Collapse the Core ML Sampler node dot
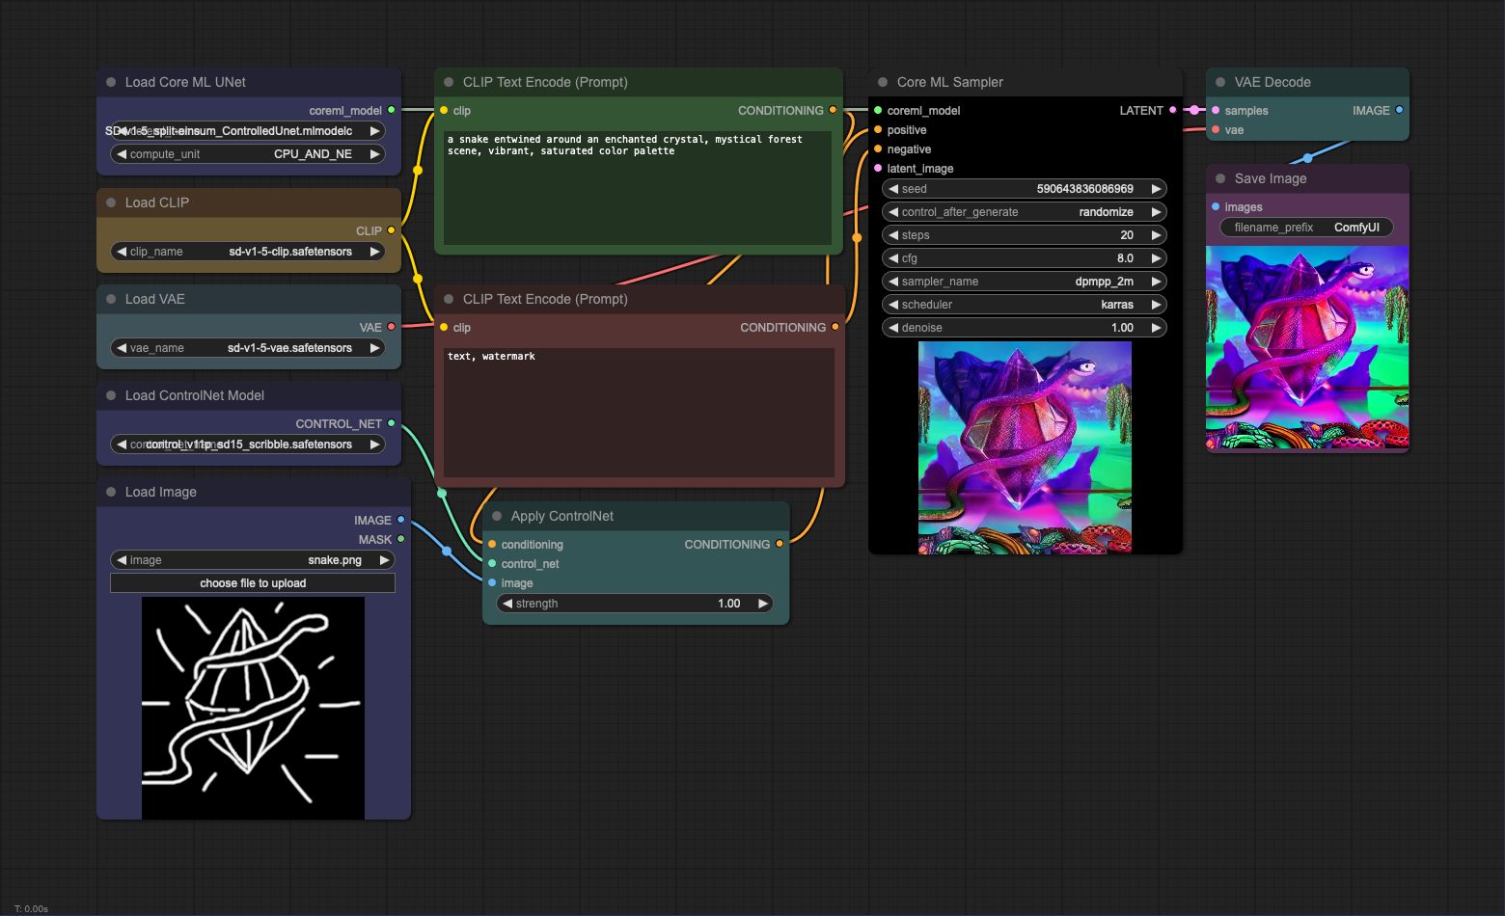1505x916 pixels. (883, 83)
